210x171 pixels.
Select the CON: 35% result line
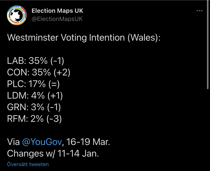pos(39,72)
